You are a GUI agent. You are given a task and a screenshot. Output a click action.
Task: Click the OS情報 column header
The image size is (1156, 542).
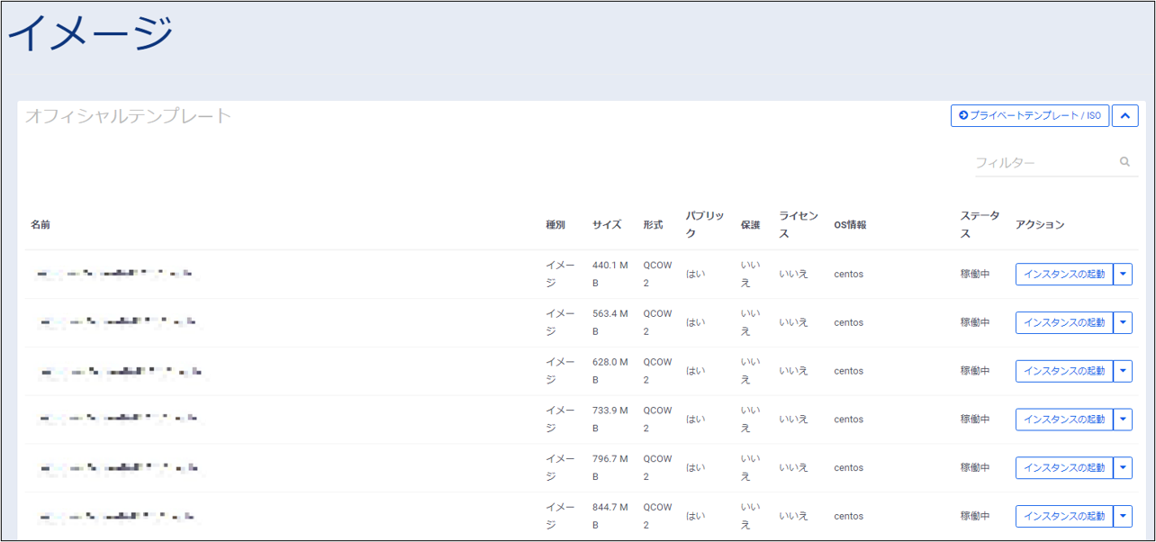pos(850,225)
